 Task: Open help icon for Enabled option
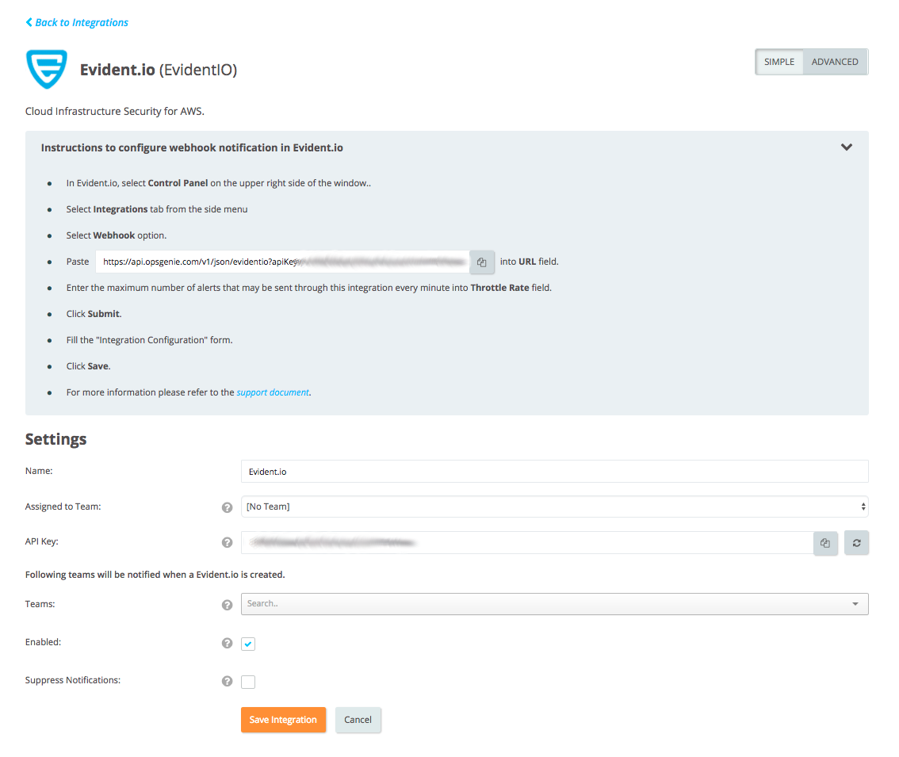[x=227, y=644]
